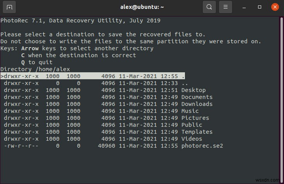Click the highlighted current directory (.) row
Screen dimensions: 284x184
(x=93, y=76)
